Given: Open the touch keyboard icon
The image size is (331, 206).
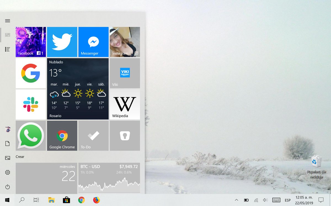Looking at the screenshot, I should click(276, 200).
